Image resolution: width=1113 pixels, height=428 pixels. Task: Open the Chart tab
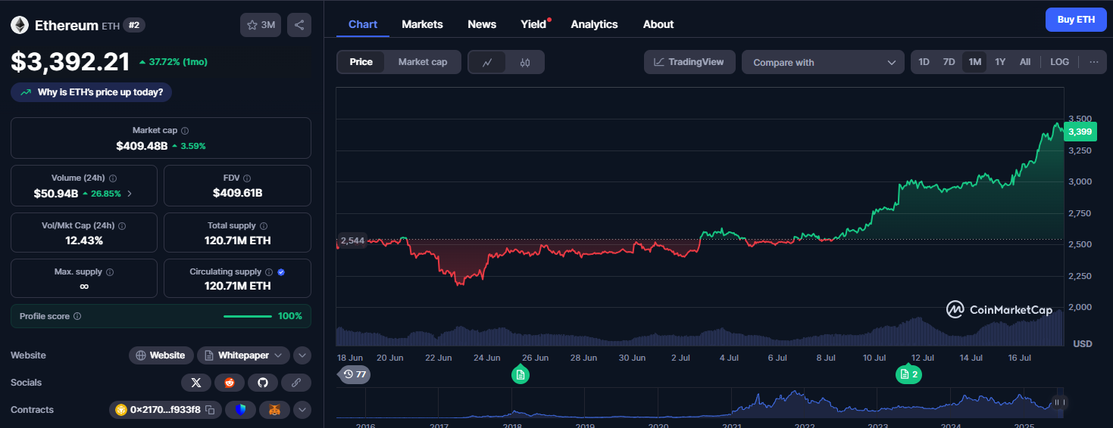coord(363,24)
